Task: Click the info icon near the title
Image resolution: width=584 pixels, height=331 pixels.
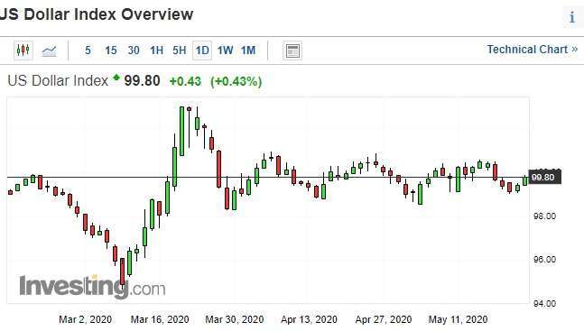Action: coord(572,17)
